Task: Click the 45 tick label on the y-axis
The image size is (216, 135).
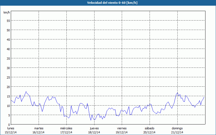Action: tap(8, 39)
